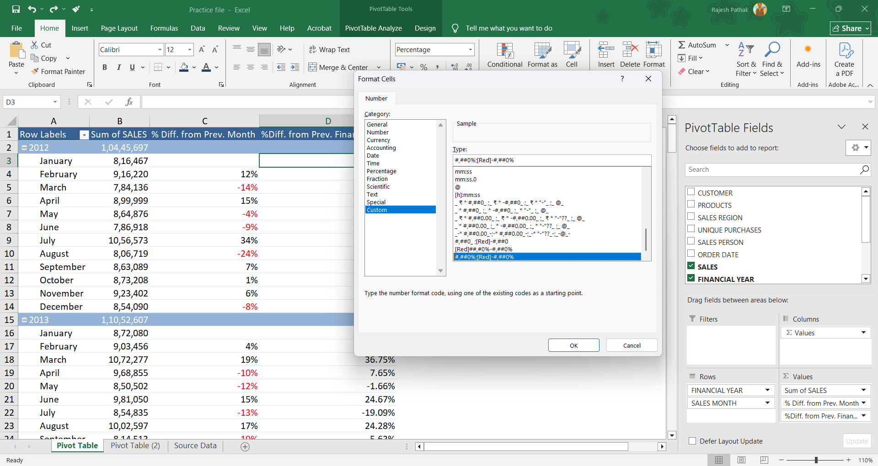Click the Format Painter icon
878x466 pixels.
(x=35, y=72)
